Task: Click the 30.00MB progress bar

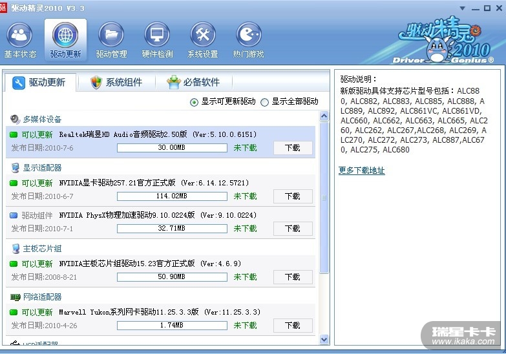Action: [x=172, y=148]
